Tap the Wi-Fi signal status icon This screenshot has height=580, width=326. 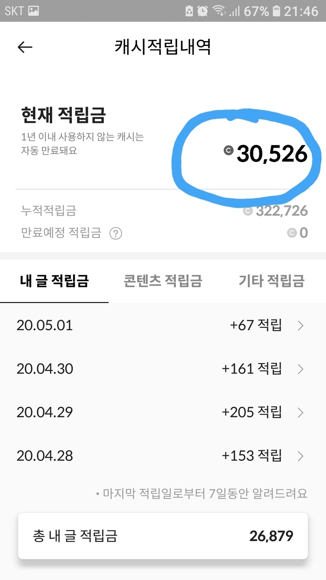219,11
